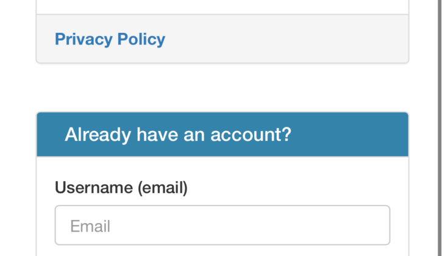Click the "Already have an account?" heading
445x256 pixels.
(178, 134)
